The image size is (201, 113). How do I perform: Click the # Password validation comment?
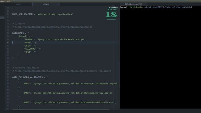click(x=26, y=68)
